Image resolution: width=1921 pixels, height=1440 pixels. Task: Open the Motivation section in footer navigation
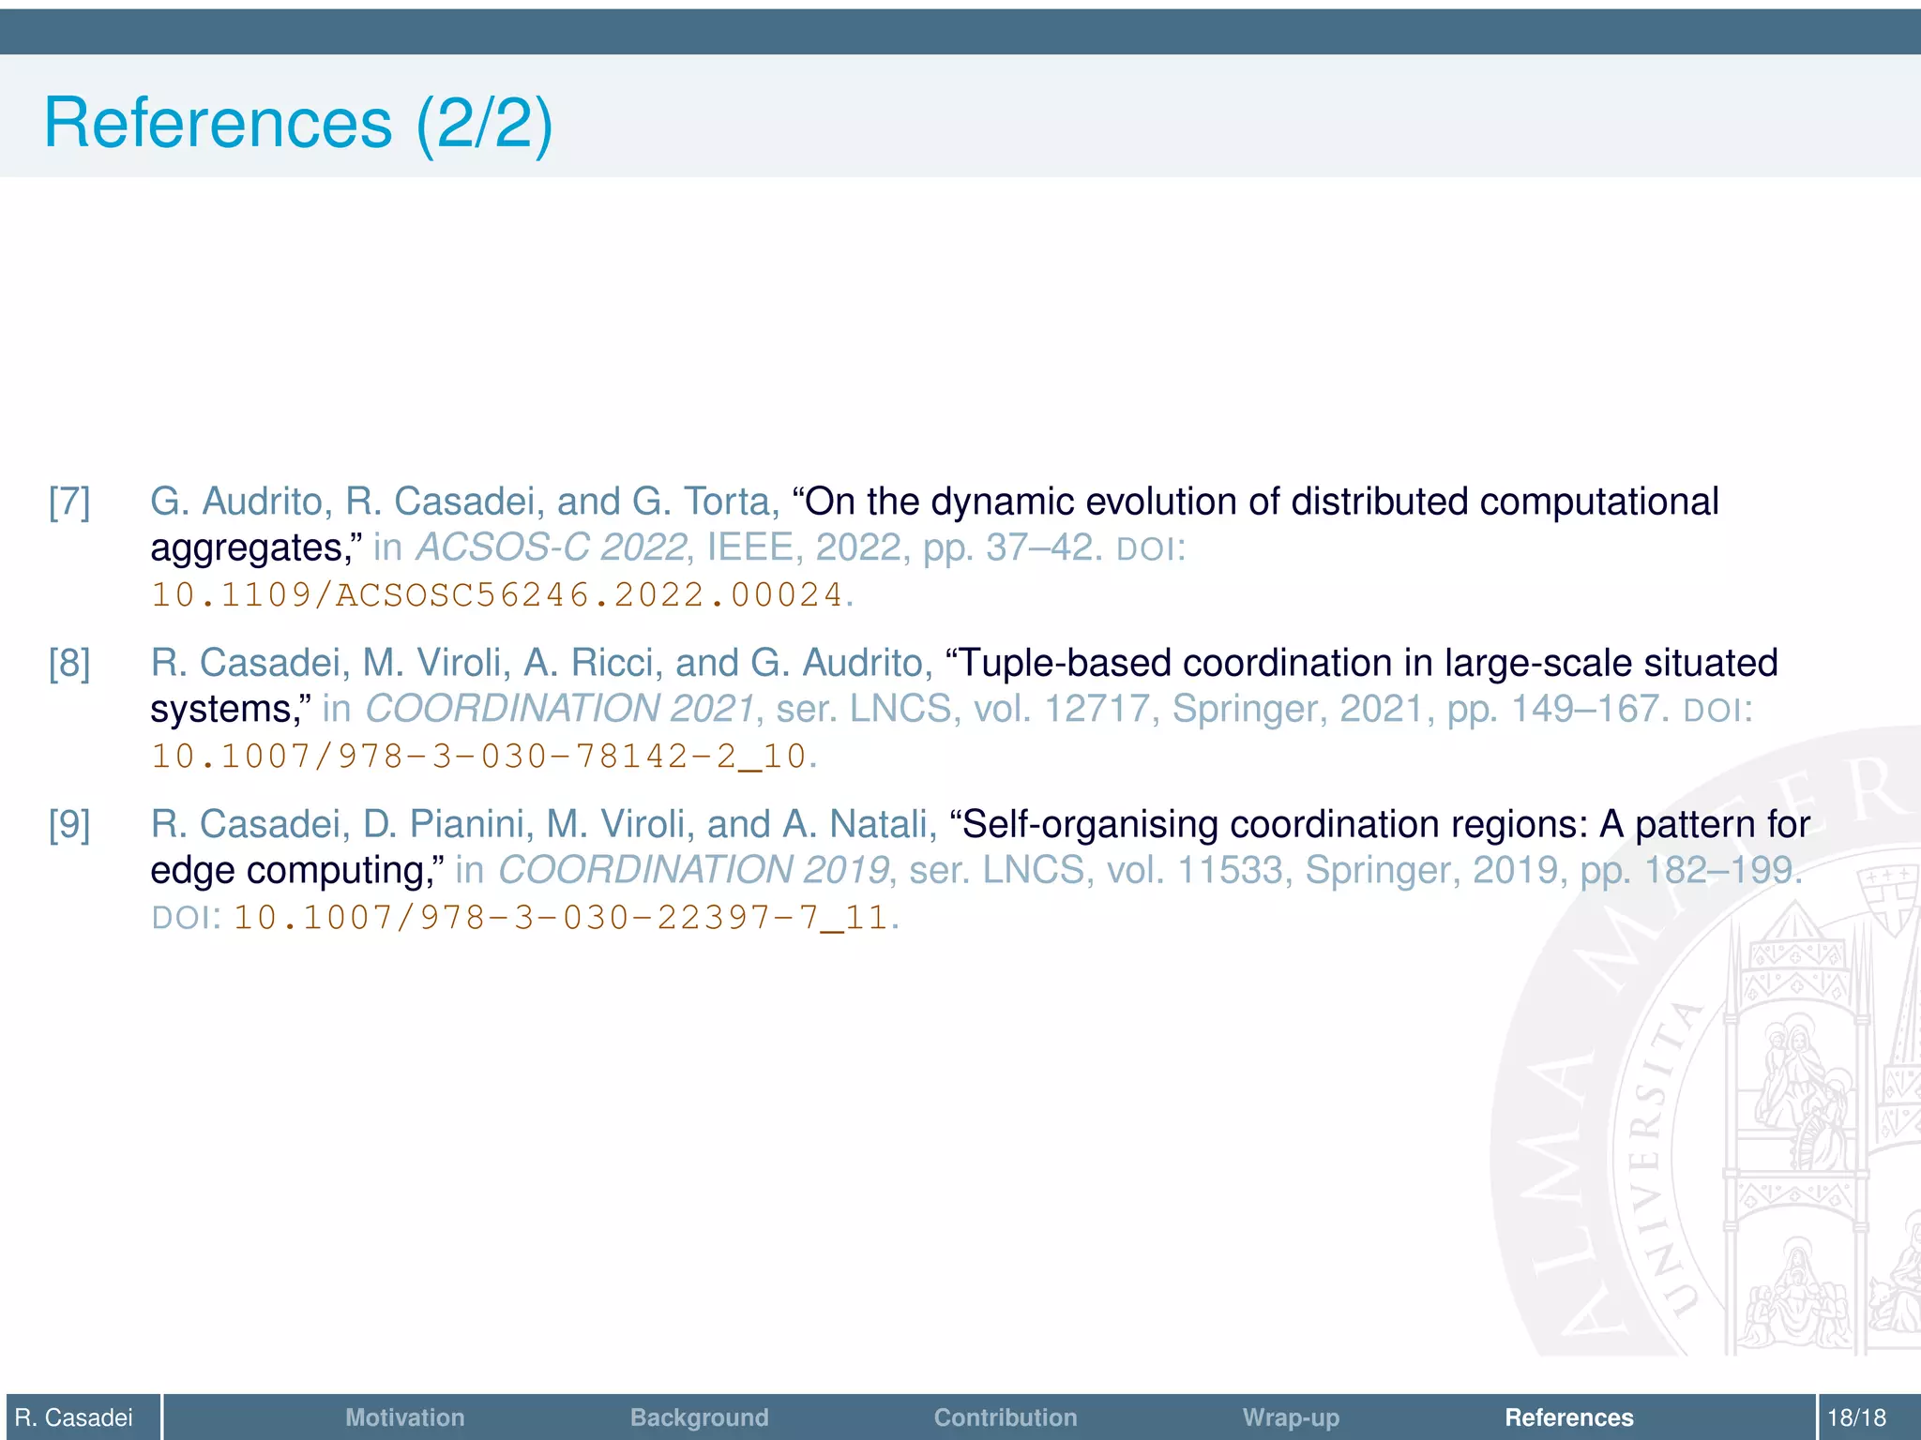(404, 1417)
